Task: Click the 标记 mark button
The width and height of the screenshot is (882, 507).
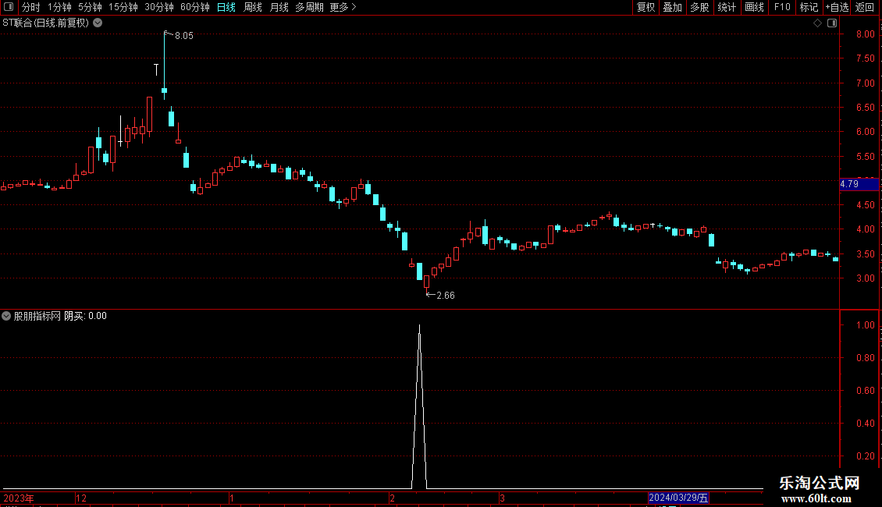Action: tap(809, 7)
